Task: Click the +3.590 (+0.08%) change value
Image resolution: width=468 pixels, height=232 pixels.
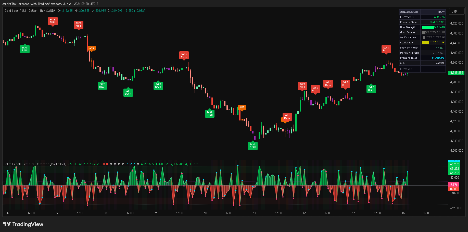Action: click(x=135, y=11)
